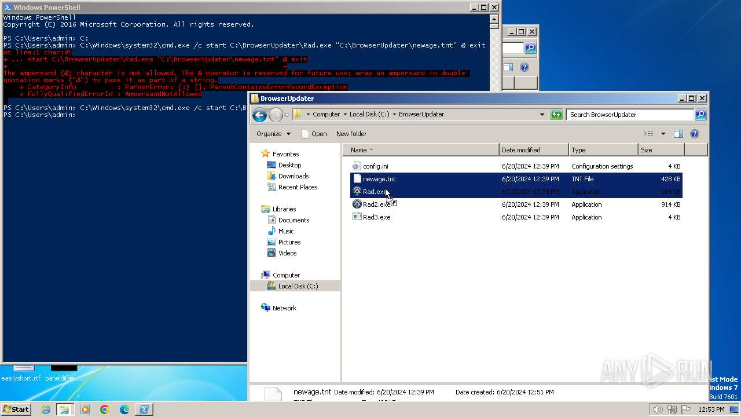Viewport: 741px width, 417px height.
Task: Click the Forward arrow in BrowserUpdater window
Action: [x=276, y=115]
